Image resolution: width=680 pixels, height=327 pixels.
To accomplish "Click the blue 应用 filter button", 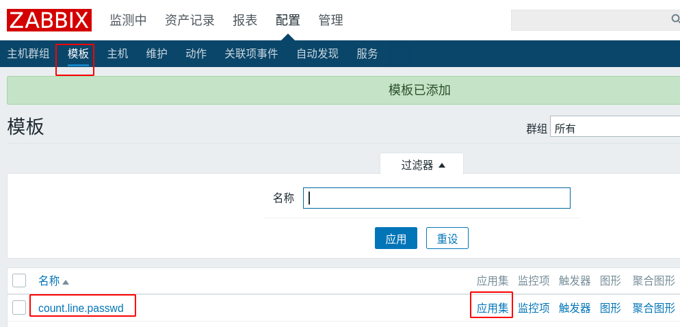I will (x=396, y=238).
